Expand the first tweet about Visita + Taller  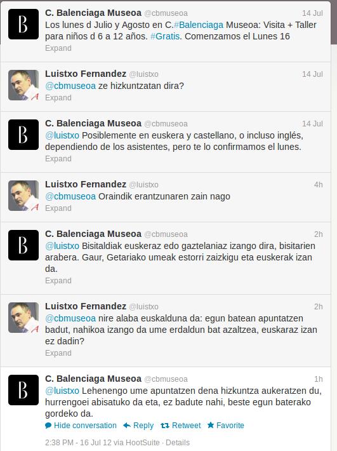58,48
